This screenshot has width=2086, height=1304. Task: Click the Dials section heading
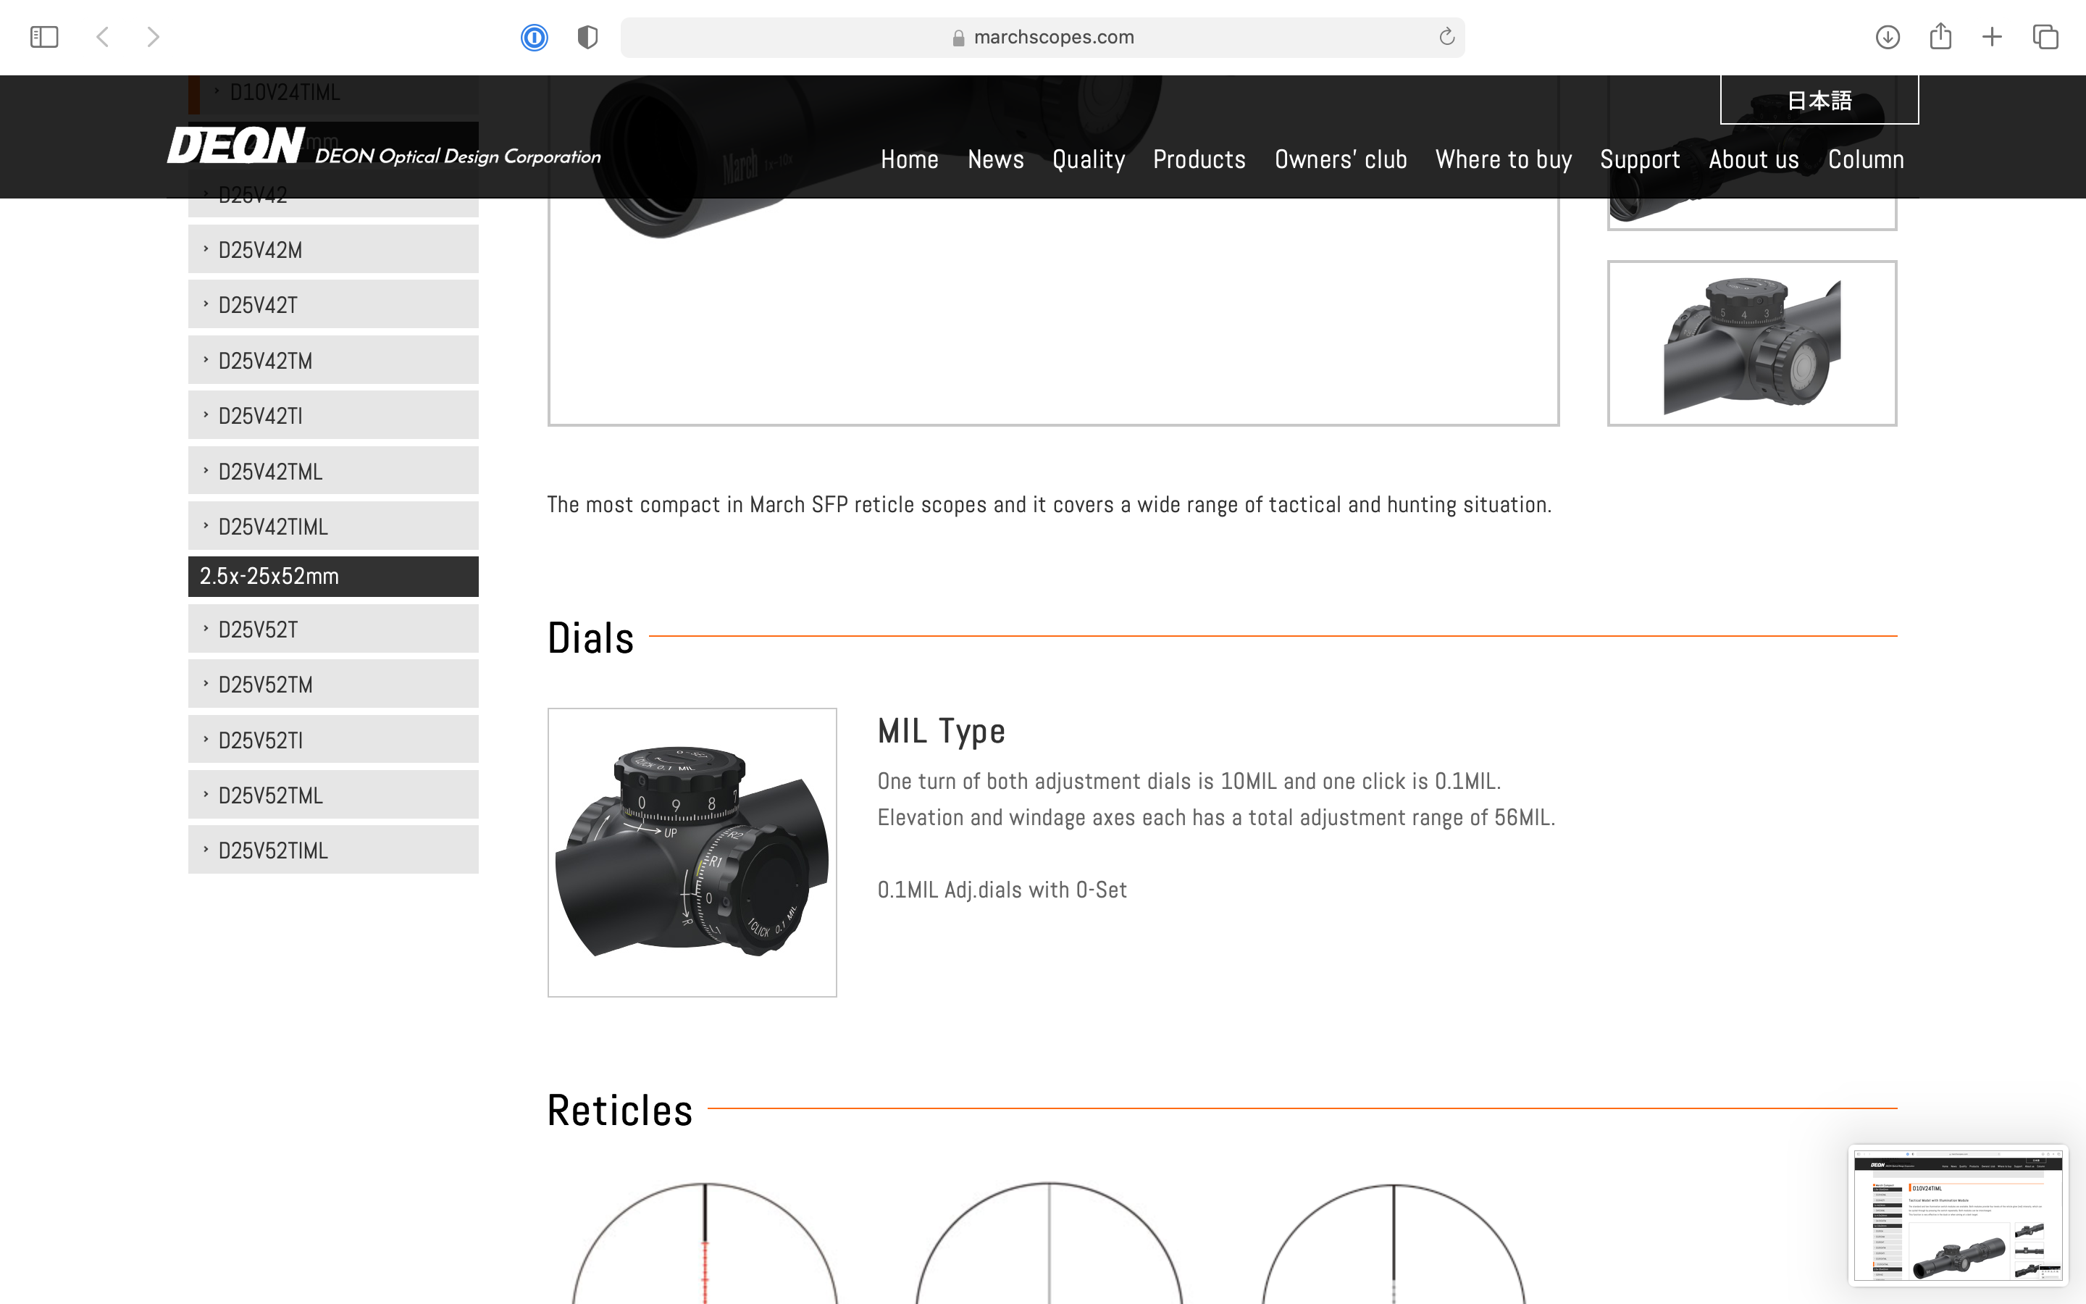click(x=590, y=638)
